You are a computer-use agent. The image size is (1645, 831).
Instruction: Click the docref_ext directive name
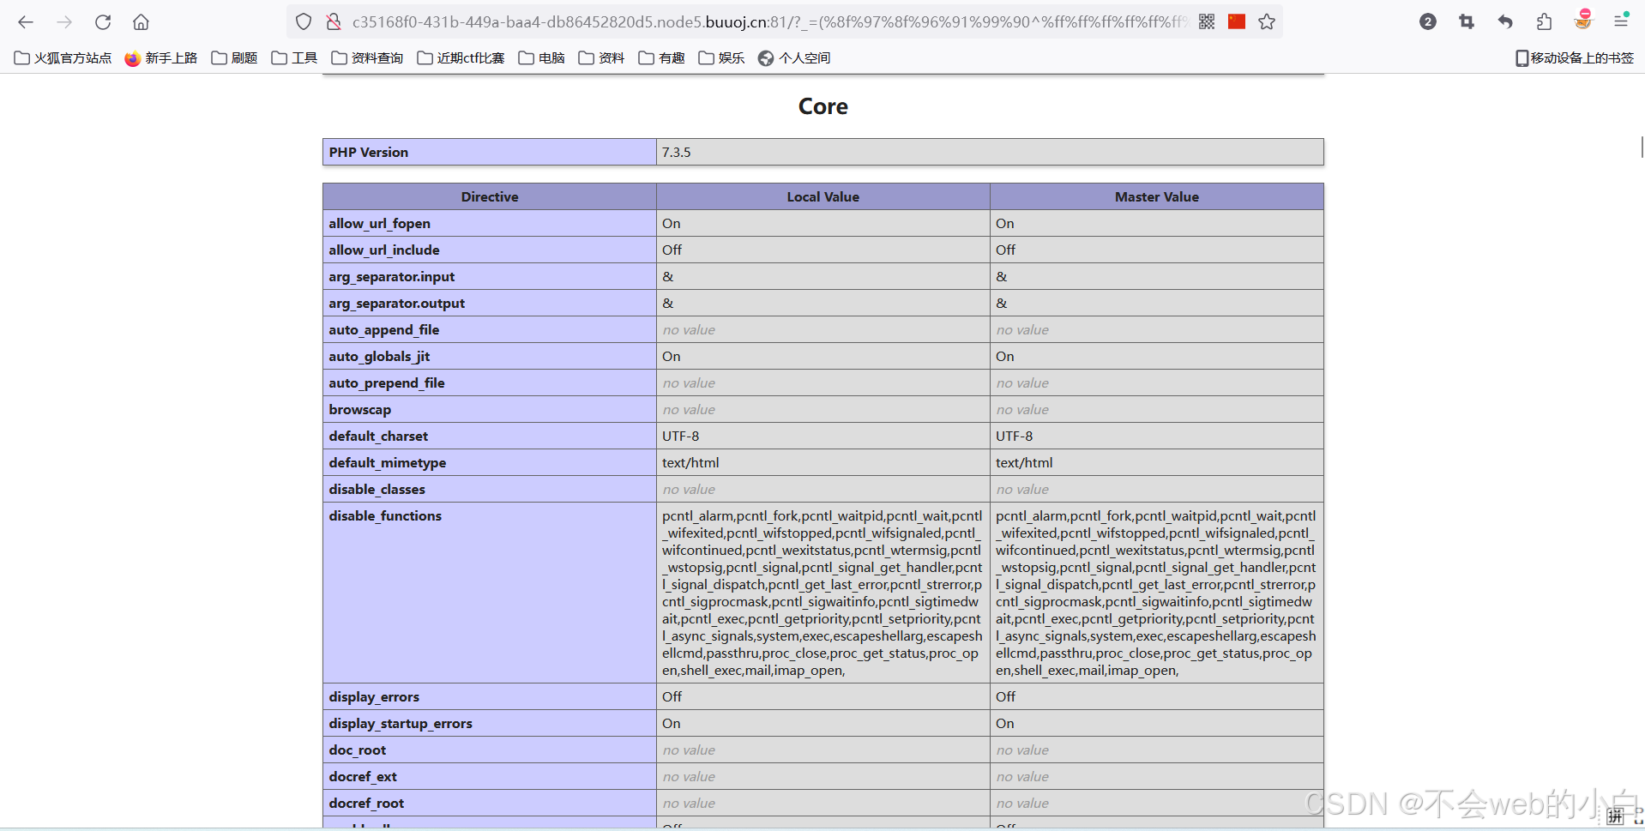363,776
